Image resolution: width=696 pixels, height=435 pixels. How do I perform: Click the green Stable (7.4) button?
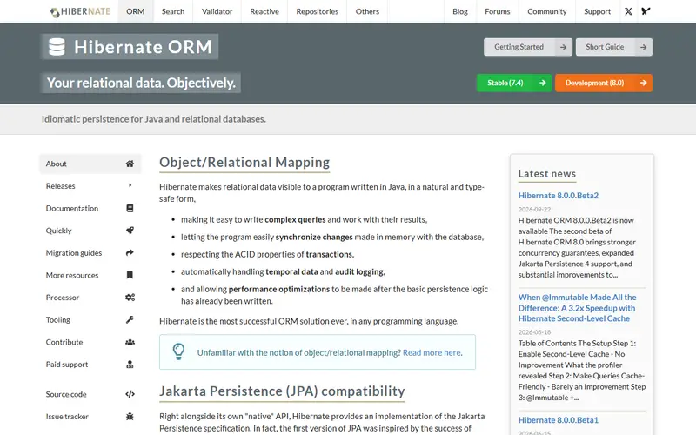pos(514,83)
